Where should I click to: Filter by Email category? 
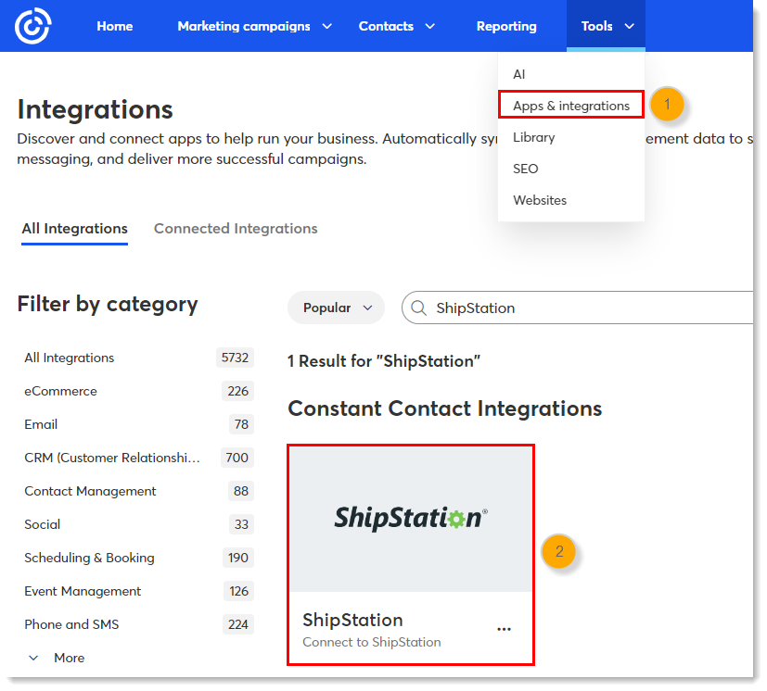click(41, 424)
